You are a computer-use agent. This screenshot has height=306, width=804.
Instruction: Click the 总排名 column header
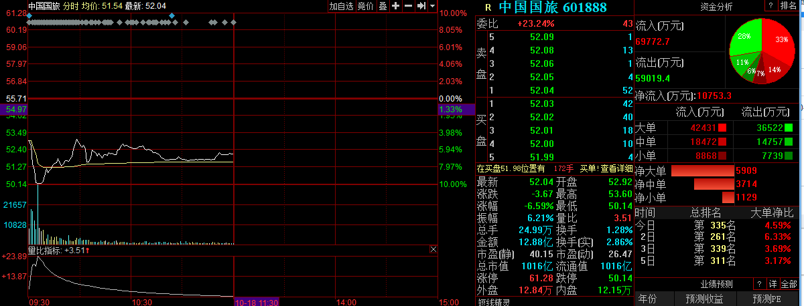pyautogui.click(x=706, y=212)
